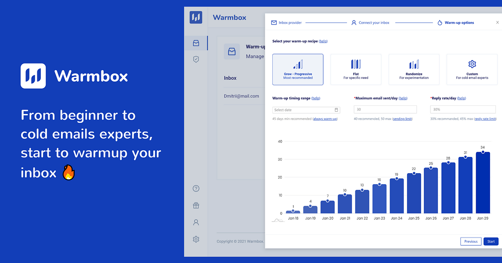Open the Select date picker

[305, 109]
